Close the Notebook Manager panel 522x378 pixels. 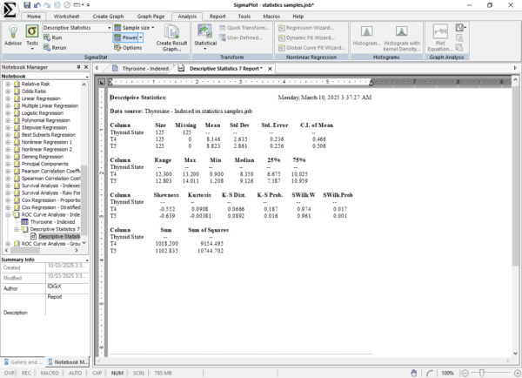tap(86, 67)
